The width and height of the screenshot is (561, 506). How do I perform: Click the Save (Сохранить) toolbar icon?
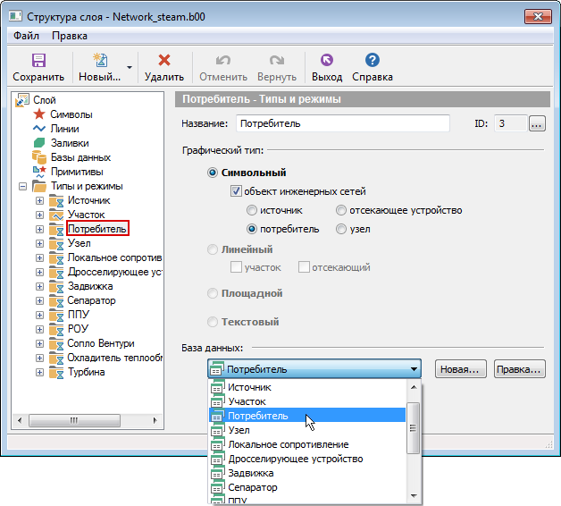click(38, 61)
